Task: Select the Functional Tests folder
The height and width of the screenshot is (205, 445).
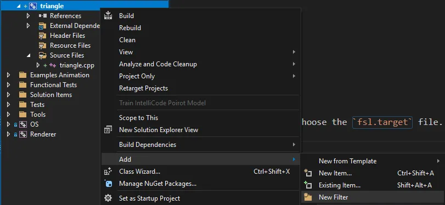Action: (x=53, y=85)
